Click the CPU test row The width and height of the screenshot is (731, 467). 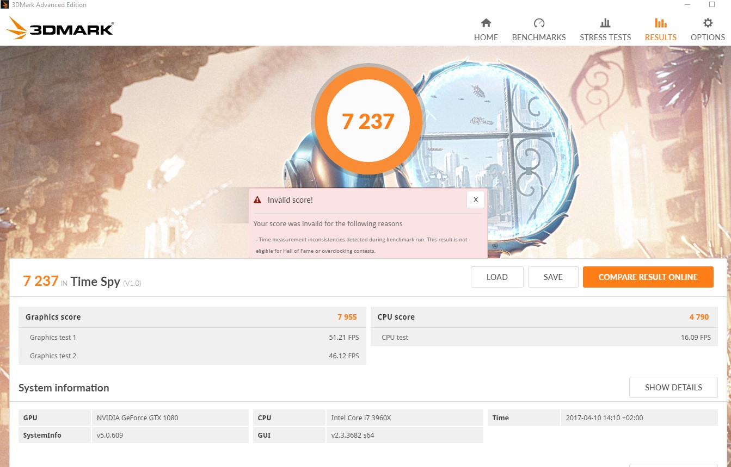click(x=544, y=337)
